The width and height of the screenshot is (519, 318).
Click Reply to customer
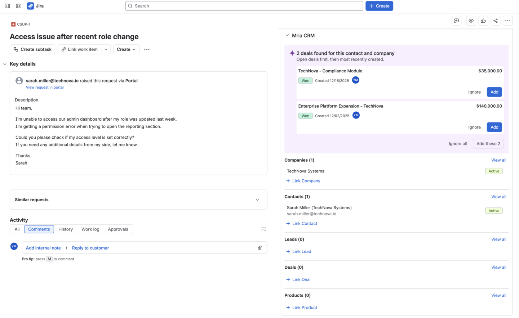(90, 248)
